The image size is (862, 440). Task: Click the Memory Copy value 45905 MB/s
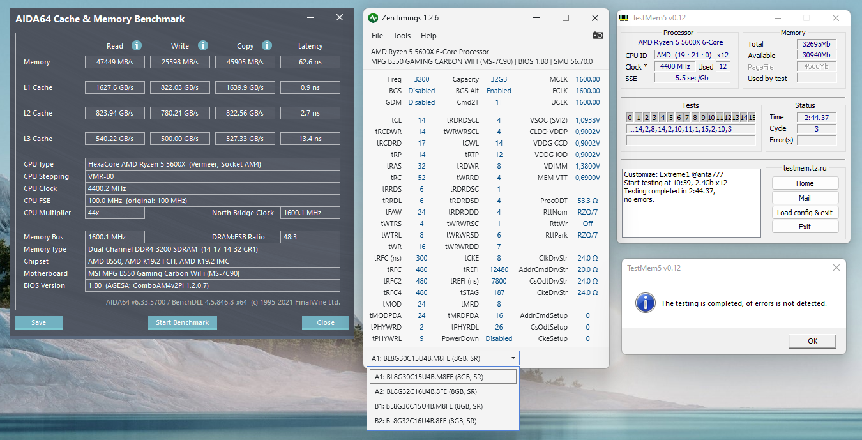click(x=245, y=62)
